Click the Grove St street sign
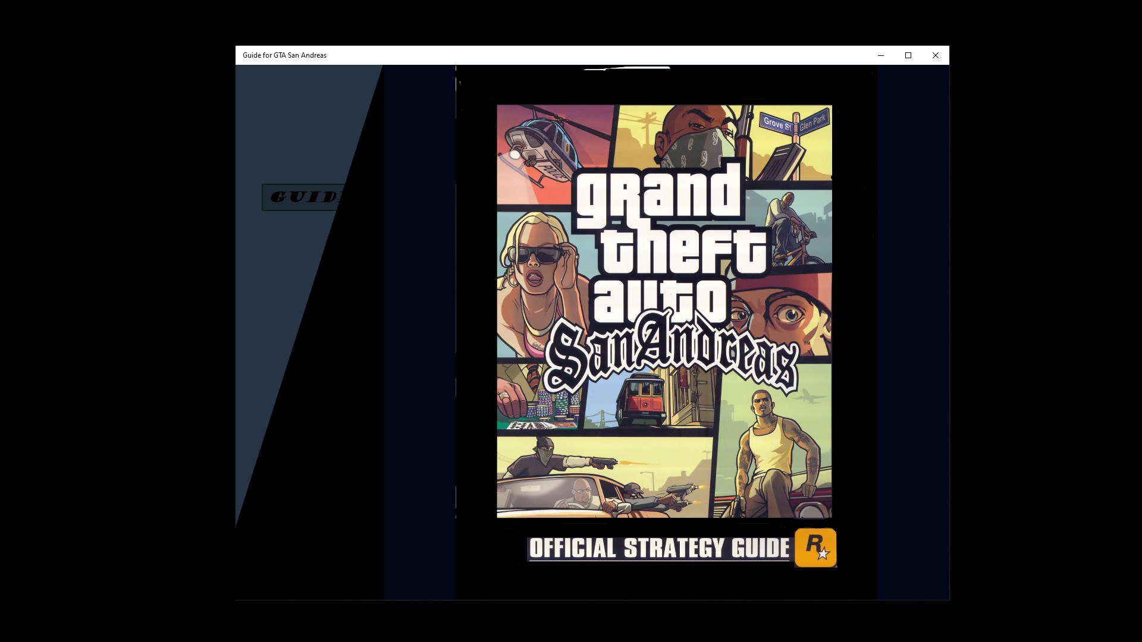 pos(776,123)
